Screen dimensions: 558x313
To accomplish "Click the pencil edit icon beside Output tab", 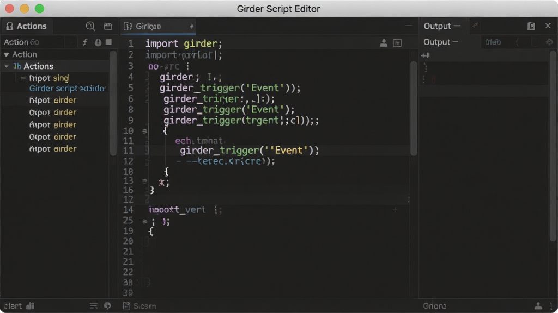I will click(x=475, y=26).
